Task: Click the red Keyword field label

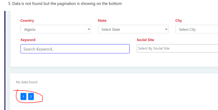Action: tap(28, 40)
